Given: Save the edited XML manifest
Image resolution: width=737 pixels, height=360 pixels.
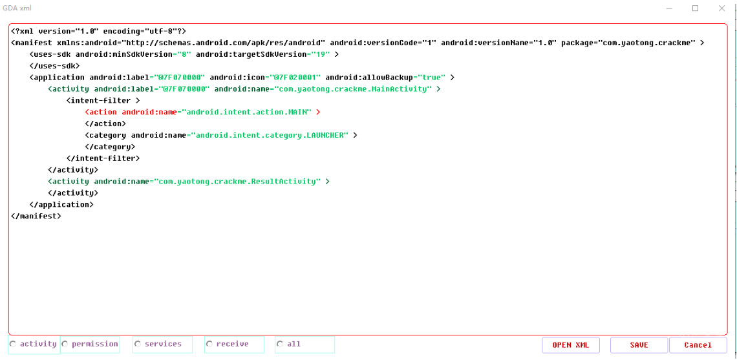Looking at the screenshot, I should 639,345.
